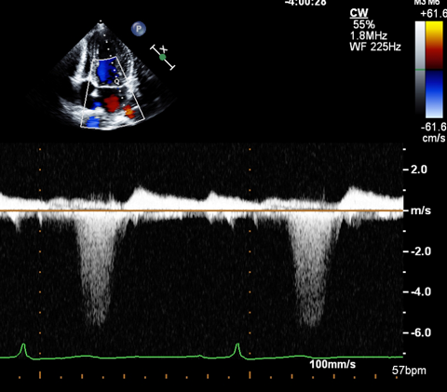The image size is (447, 392).
Task: Click the red-yellow color scale bar
Action: tap(434, 46)
